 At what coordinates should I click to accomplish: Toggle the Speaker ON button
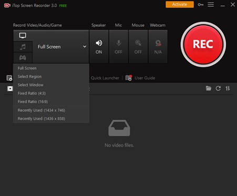tap(99, 46)
